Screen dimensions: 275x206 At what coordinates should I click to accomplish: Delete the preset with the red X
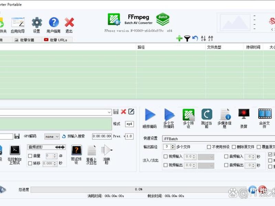[123, 112]
